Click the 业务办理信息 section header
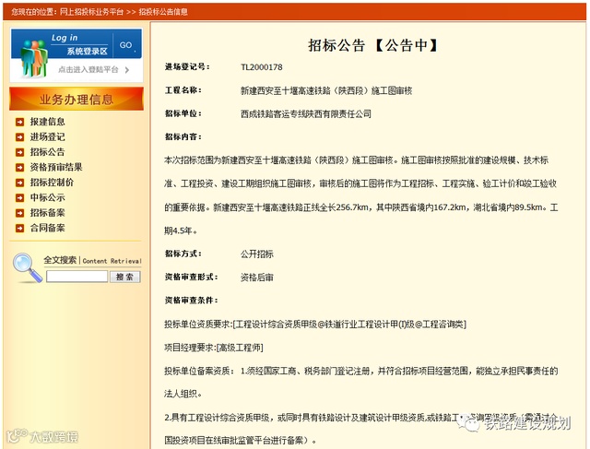 coord(77,99)
